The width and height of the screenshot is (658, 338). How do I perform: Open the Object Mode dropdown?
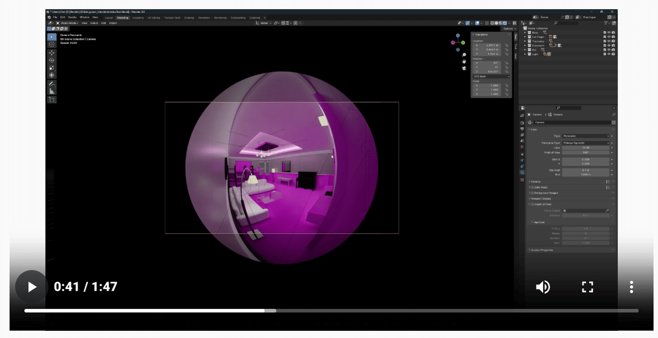67,23
